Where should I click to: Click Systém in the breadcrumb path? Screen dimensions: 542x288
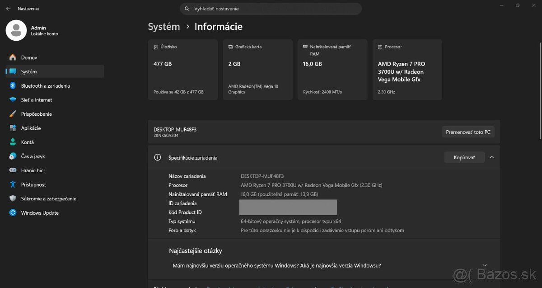(164, 27)
